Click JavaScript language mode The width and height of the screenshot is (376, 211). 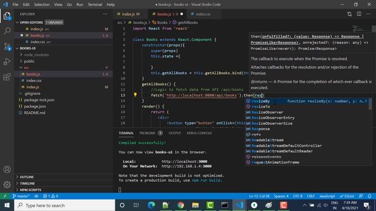coord(327,196)
